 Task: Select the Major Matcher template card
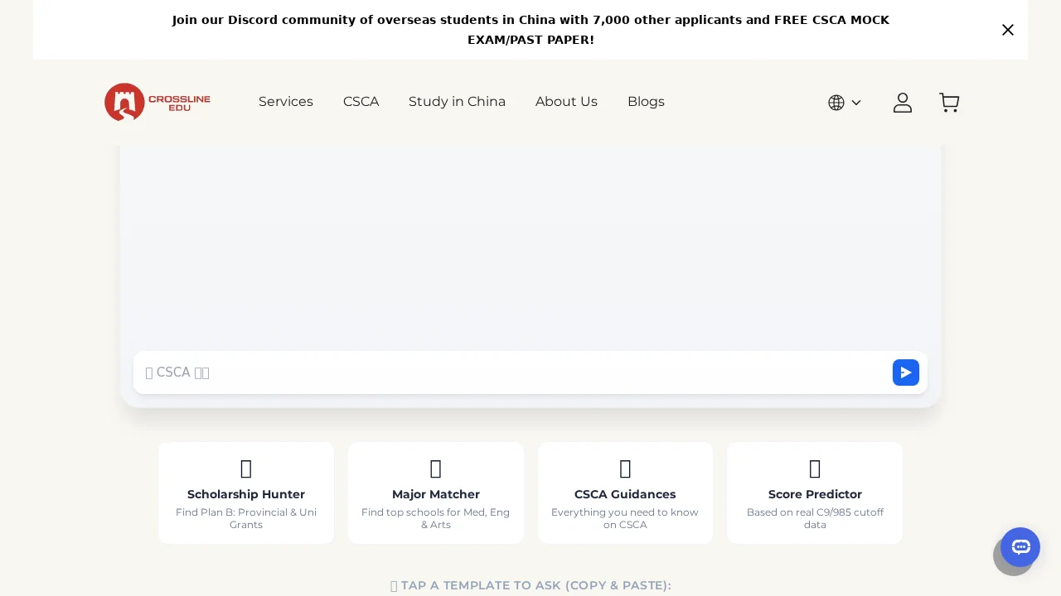pos(435,493)
